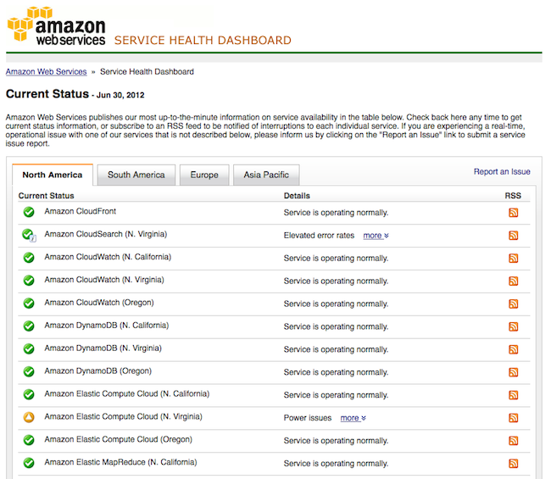Image resolution: width=551 pixels, height=479 pixels.
Task: Click the Report an Issue link
Action: 502,172
